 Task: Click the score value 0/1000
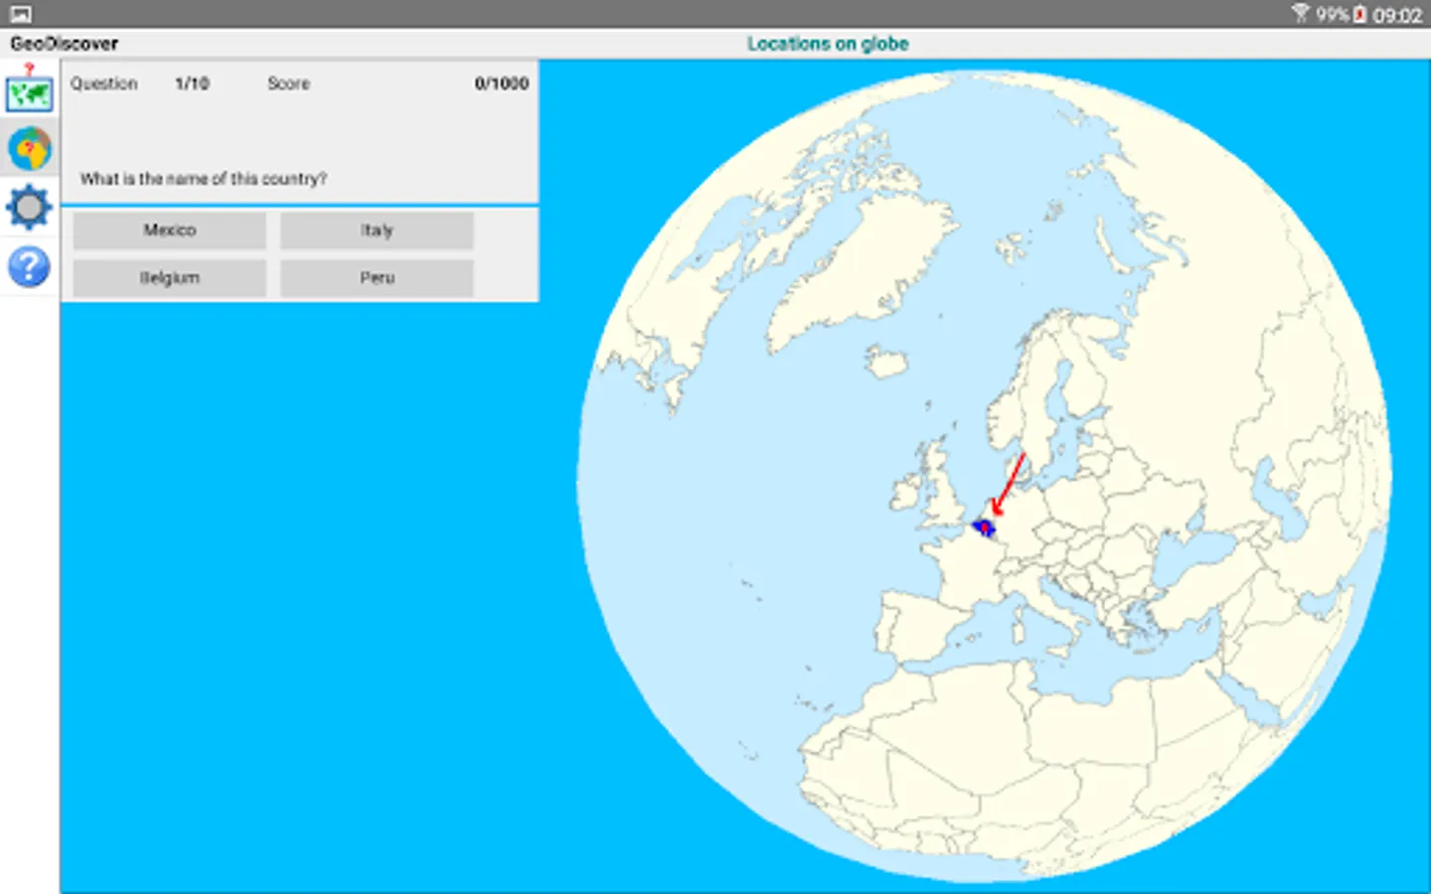pos(502,83)
